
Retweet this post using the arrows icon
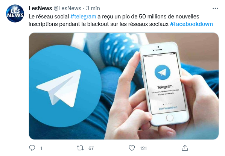(x=80, y=148)
